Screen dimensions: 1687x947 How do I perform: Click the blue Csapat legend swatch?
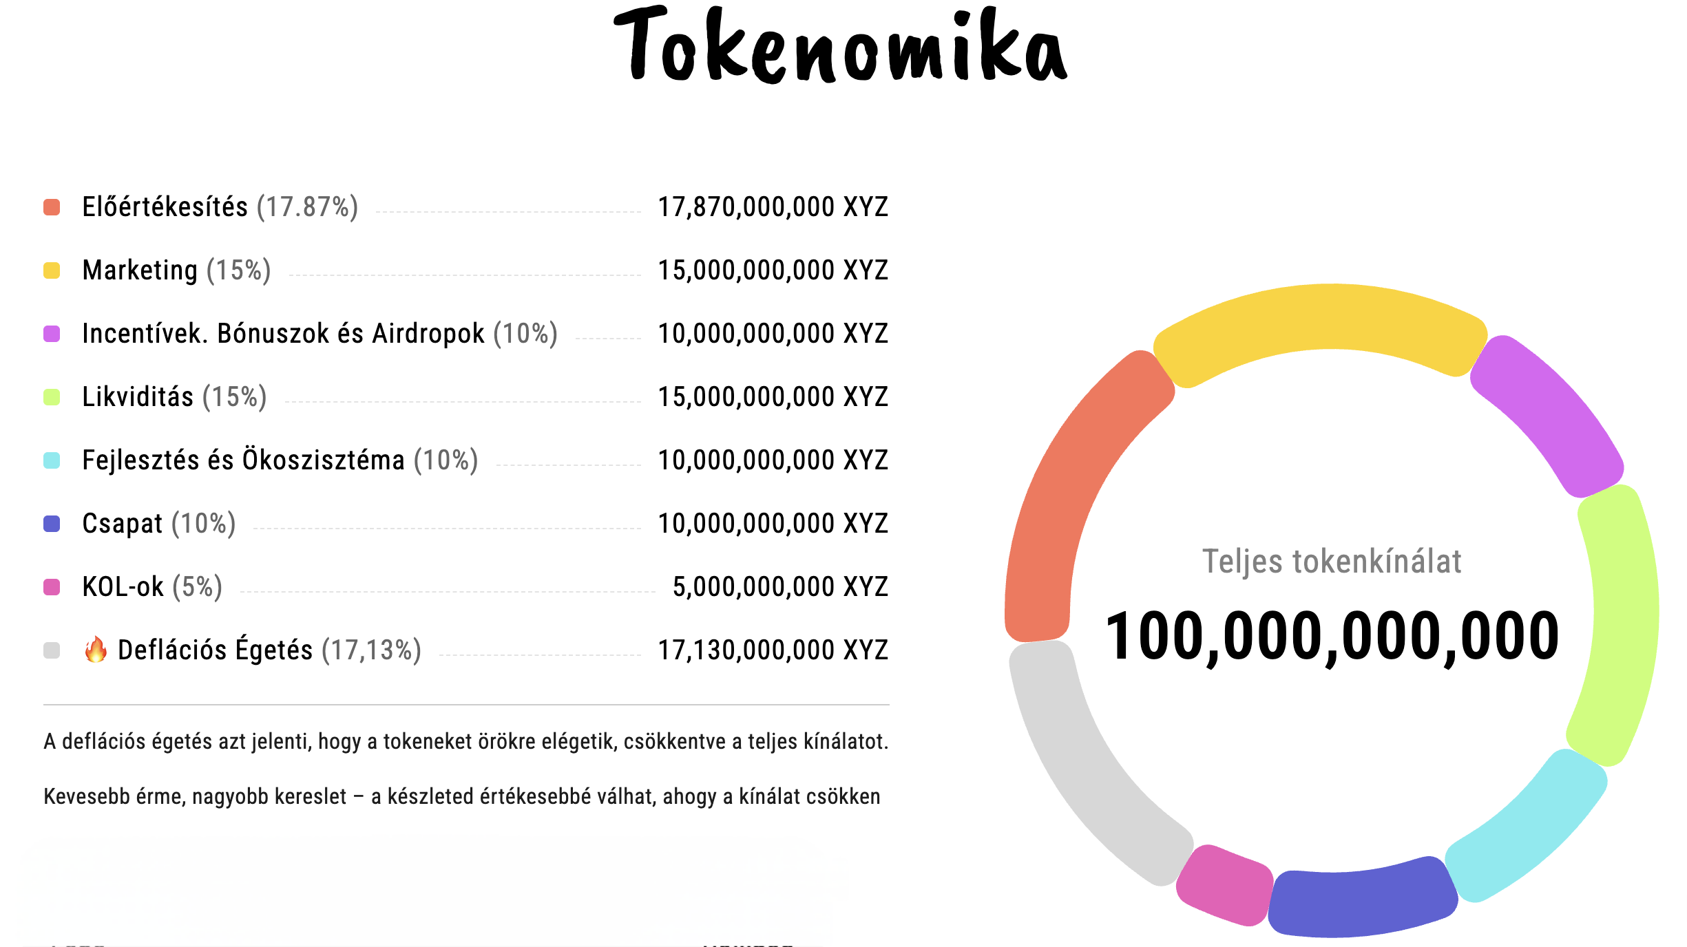click(52, 524)
